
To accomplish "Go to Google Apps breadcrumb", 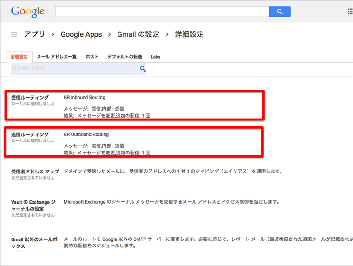I will click(81, 34).
